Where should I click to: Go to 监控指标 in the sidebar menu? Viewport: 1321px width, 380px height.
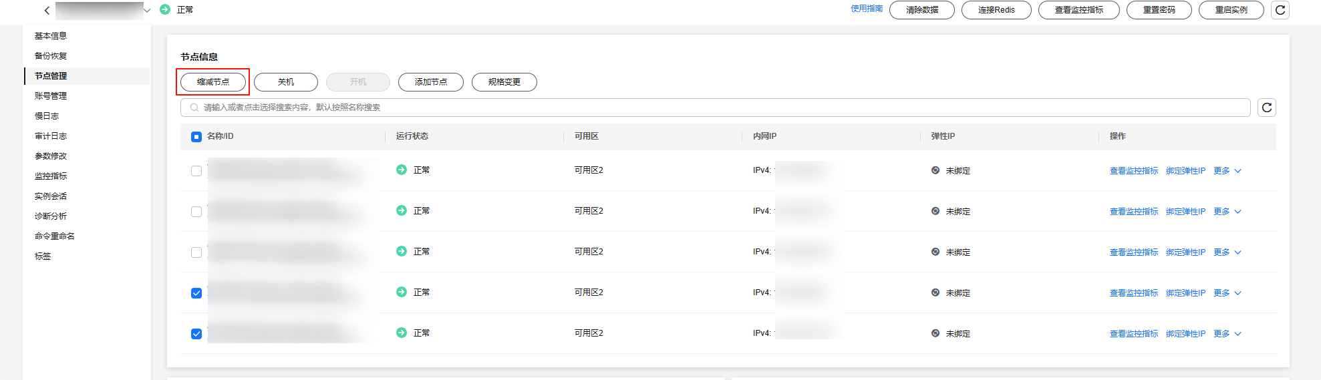[51, 176]
